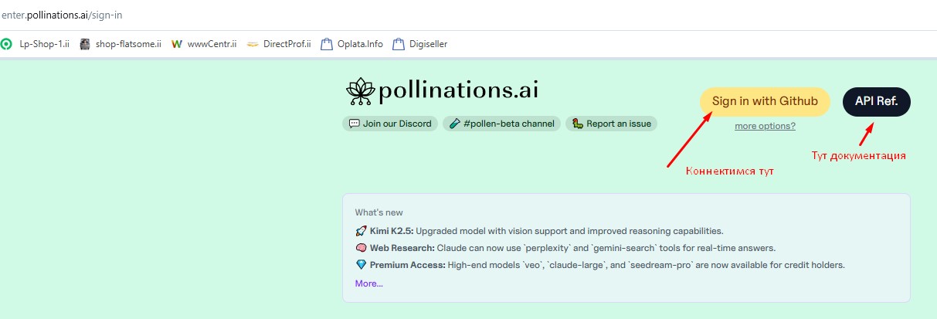Open the Digiseller bookmark
The height and width of the screenshot is (319, 937).
[x=420, y=44]
